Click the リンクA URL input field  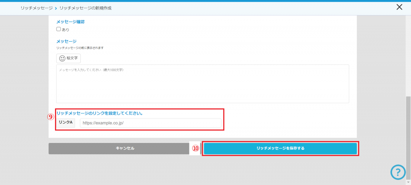pyautogui.click(x=151, y=123)
